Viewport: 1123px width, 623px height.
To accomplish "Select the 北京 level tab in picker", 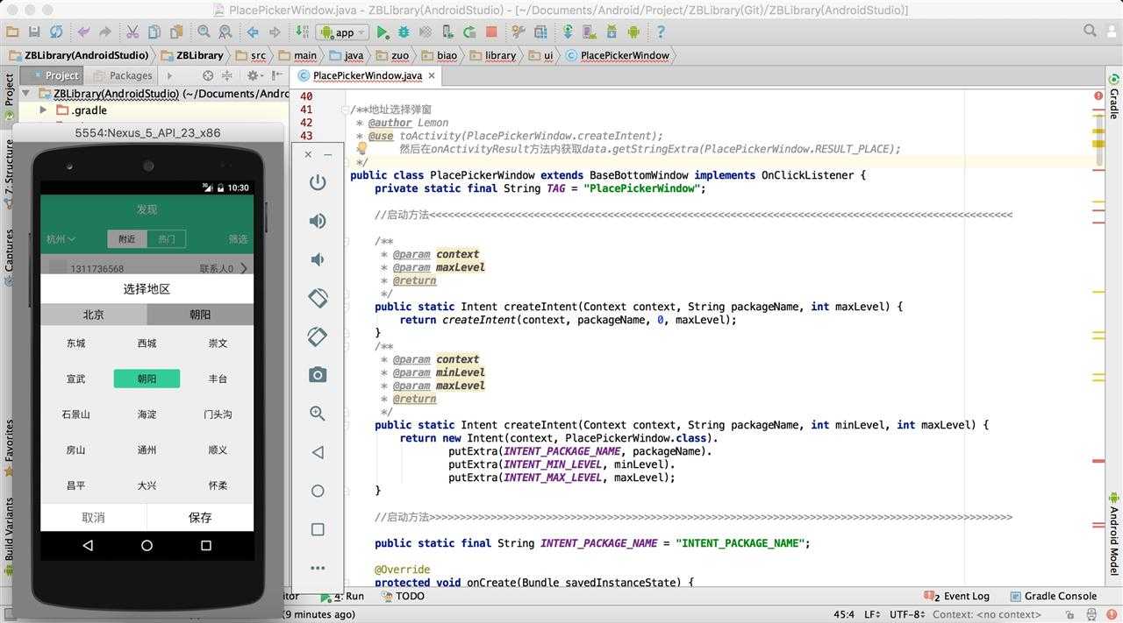I will point(94,315).
